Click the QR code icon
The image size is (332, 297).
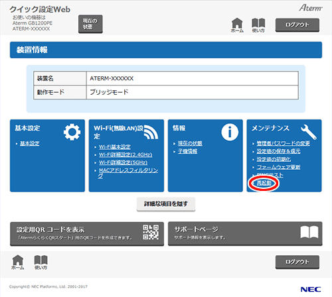pos(151,232)
